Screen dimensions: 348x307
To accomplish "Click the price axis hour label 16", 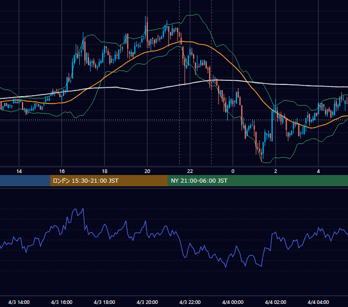I will click(62, 171).
